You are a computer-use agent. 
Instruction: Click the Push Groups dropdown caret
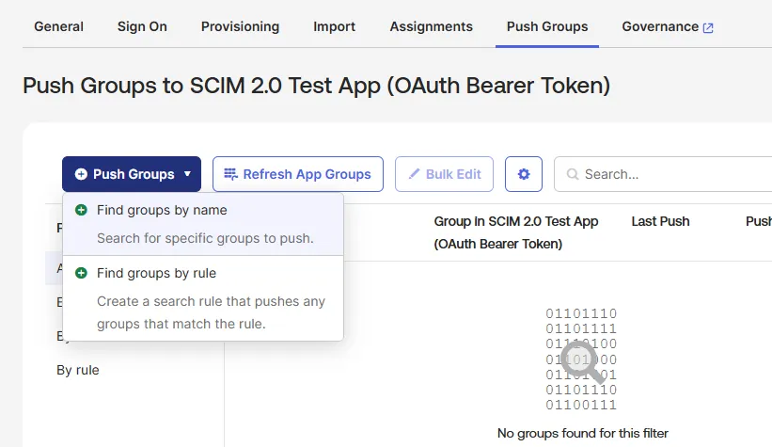coord(187,173)
